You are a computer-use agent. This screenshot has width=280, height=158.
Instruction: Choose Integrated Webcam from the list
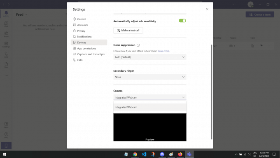(150, 107)
